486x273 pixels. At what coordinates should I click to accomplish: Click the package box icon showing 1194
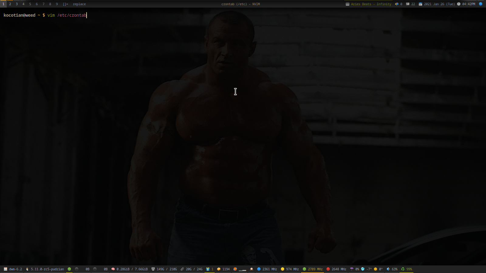pyautogui.click(x=219, y=269)
